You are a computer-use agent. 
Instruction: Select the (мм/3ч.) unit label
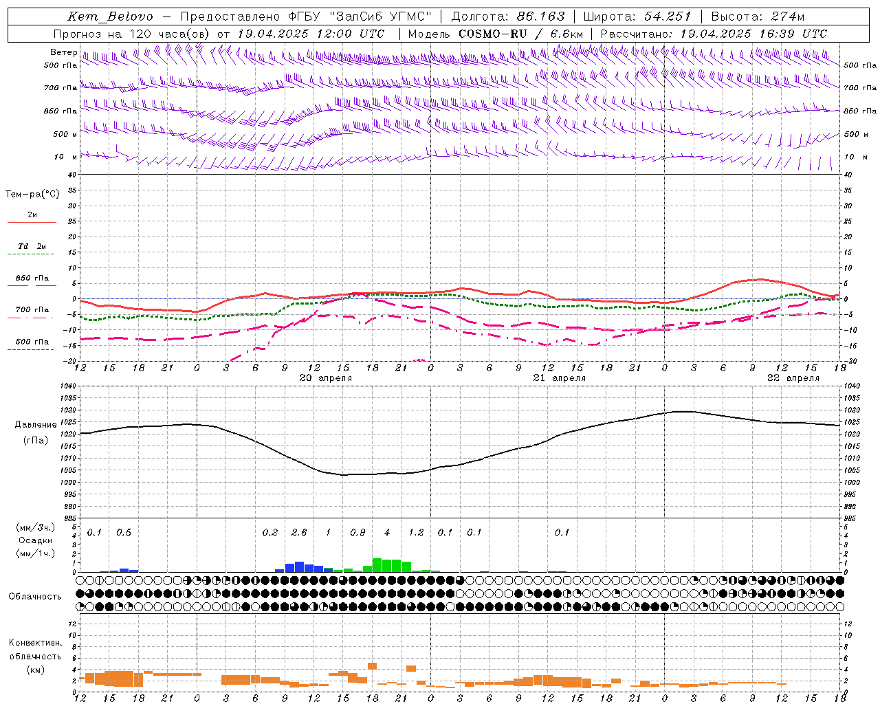pos(36,528)
